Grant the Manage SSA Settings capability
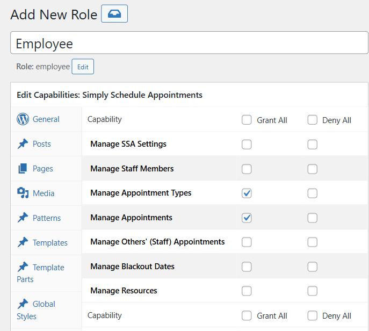 pos(247,145)
